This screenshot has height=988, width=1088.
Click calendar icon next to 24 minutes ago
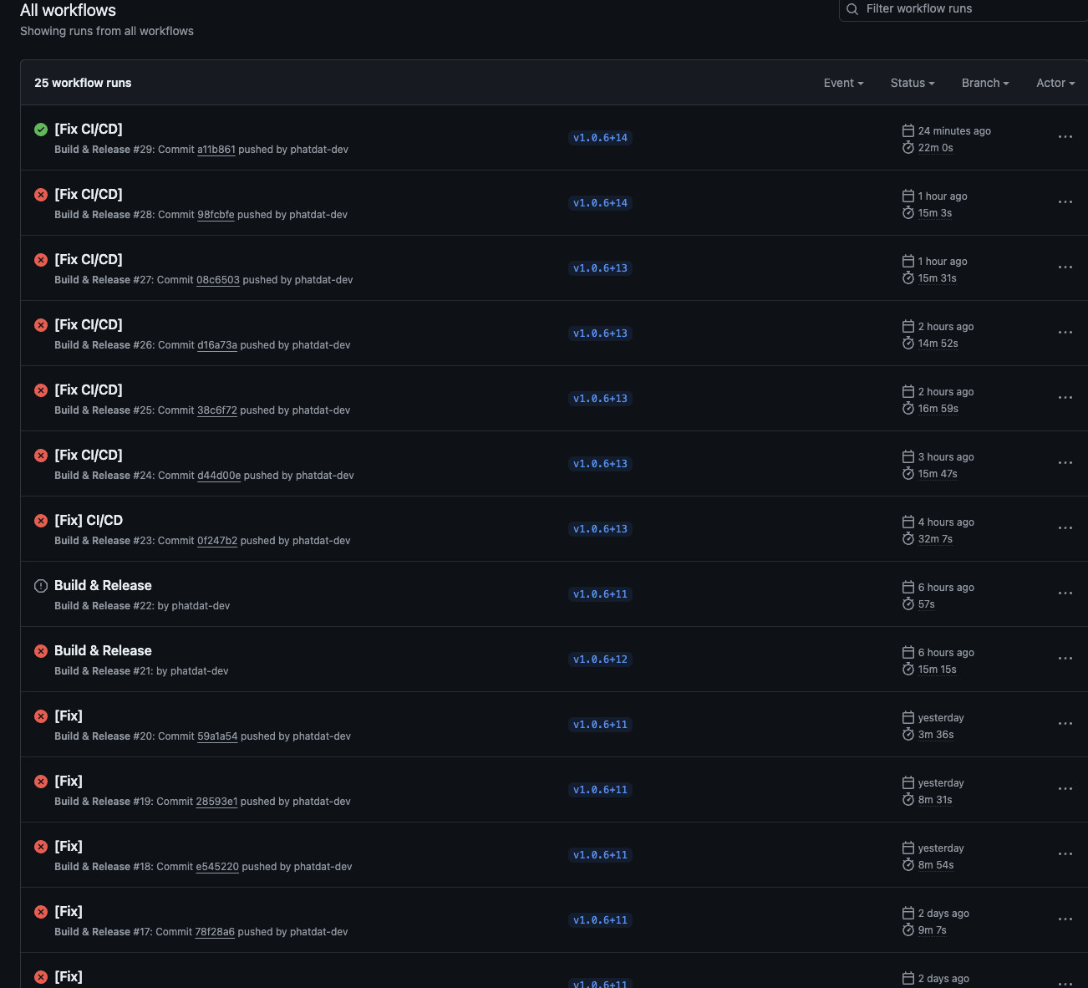tap(908, 130)
